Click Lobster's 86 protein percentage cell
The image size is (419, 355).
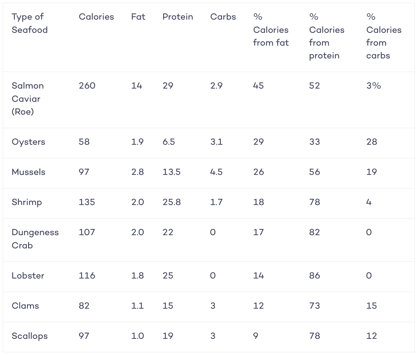point(314,275)
